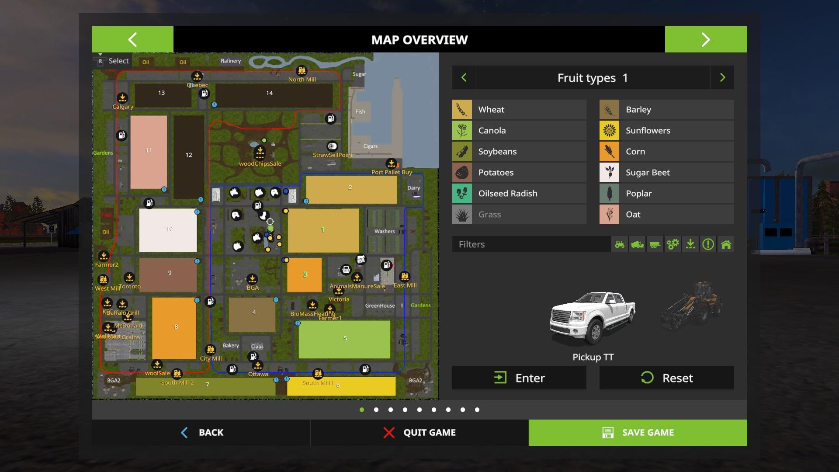Click the gears tools filter icon
This screenshot has height=472, width=839.
[673, 244]
